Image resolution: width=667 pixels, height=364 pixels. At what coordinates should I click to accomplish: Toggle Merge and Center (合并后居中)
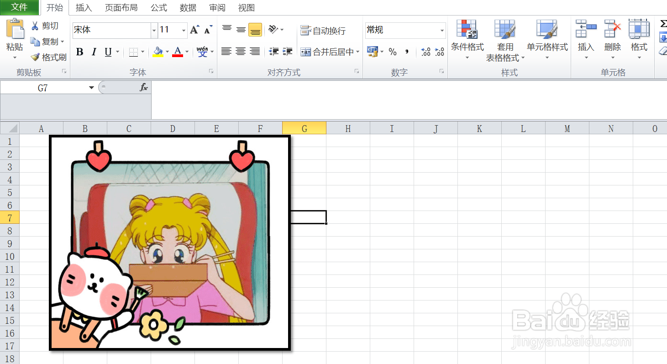(327, 52)
